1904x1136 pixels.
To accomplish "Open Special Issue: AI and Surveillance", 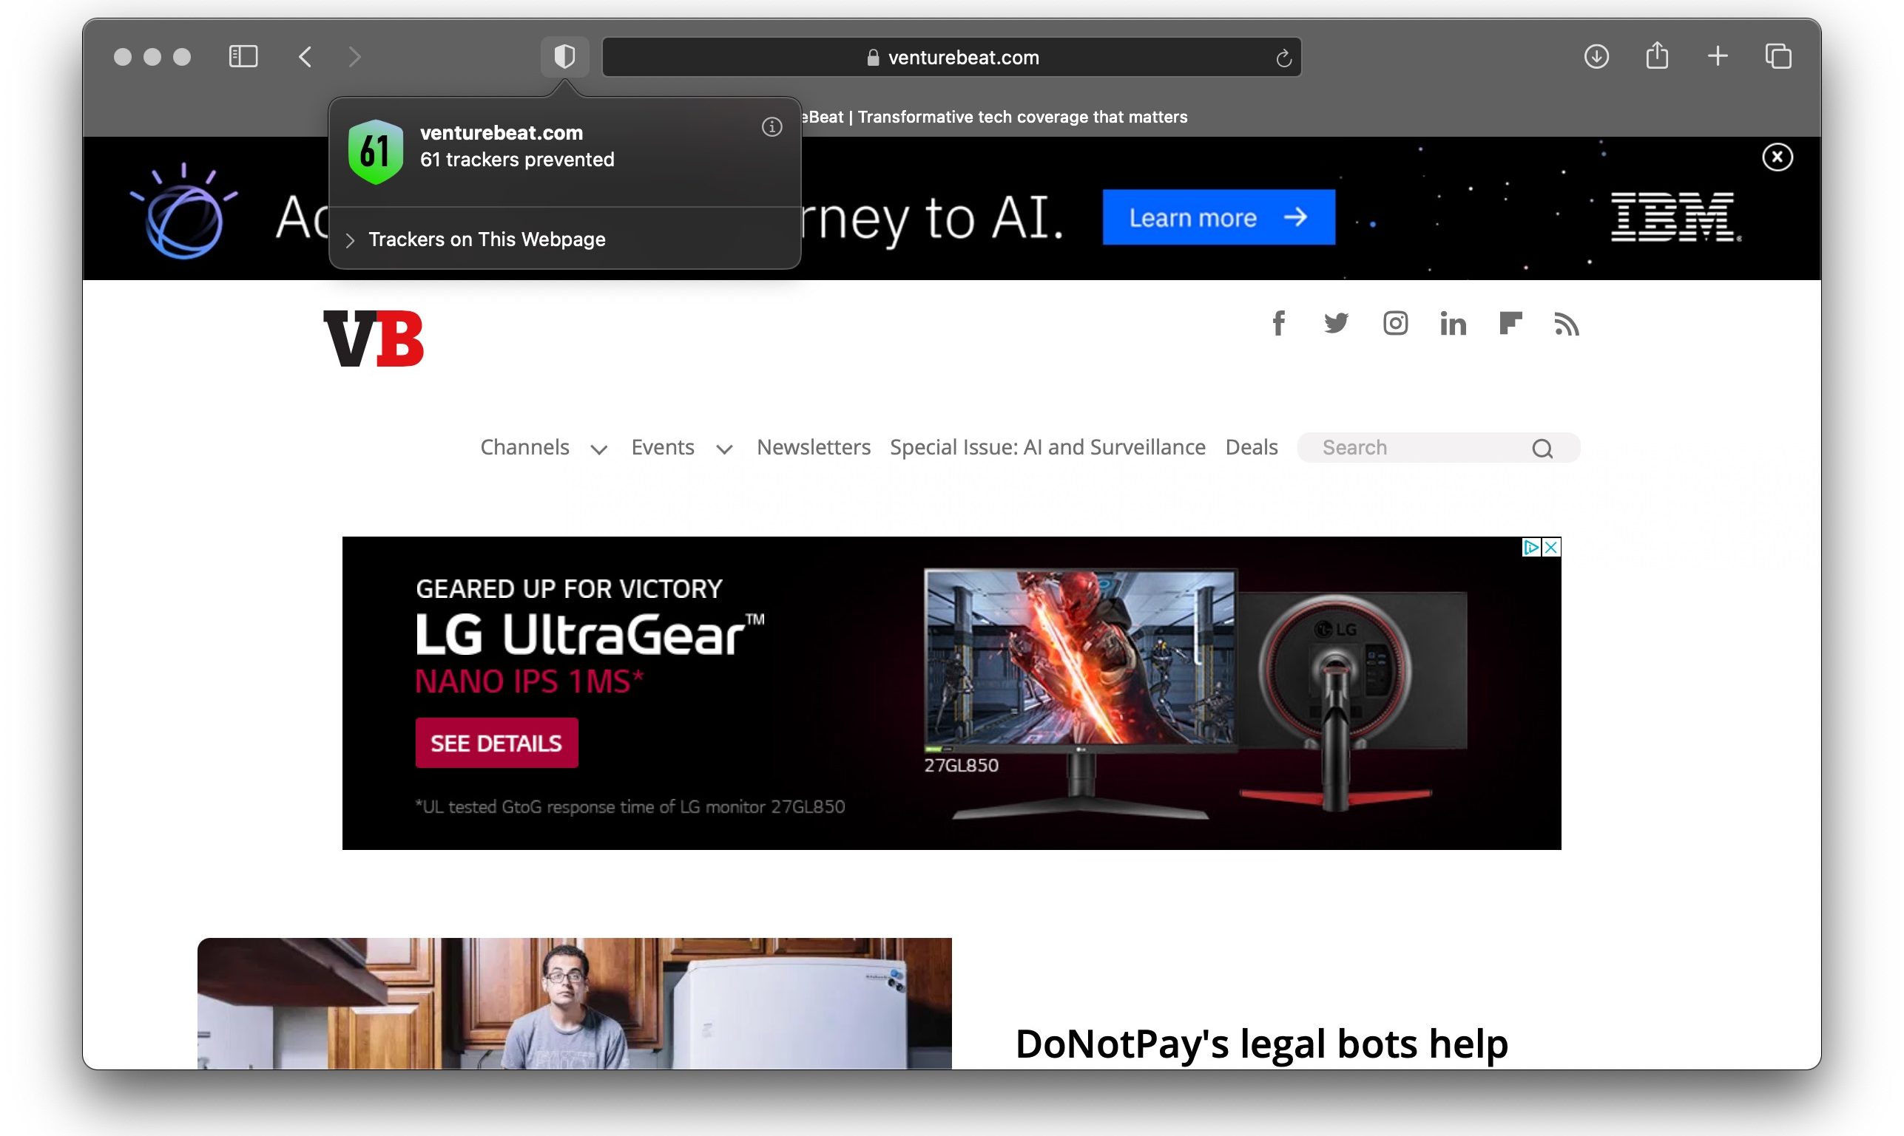I will pos(1047,447).
